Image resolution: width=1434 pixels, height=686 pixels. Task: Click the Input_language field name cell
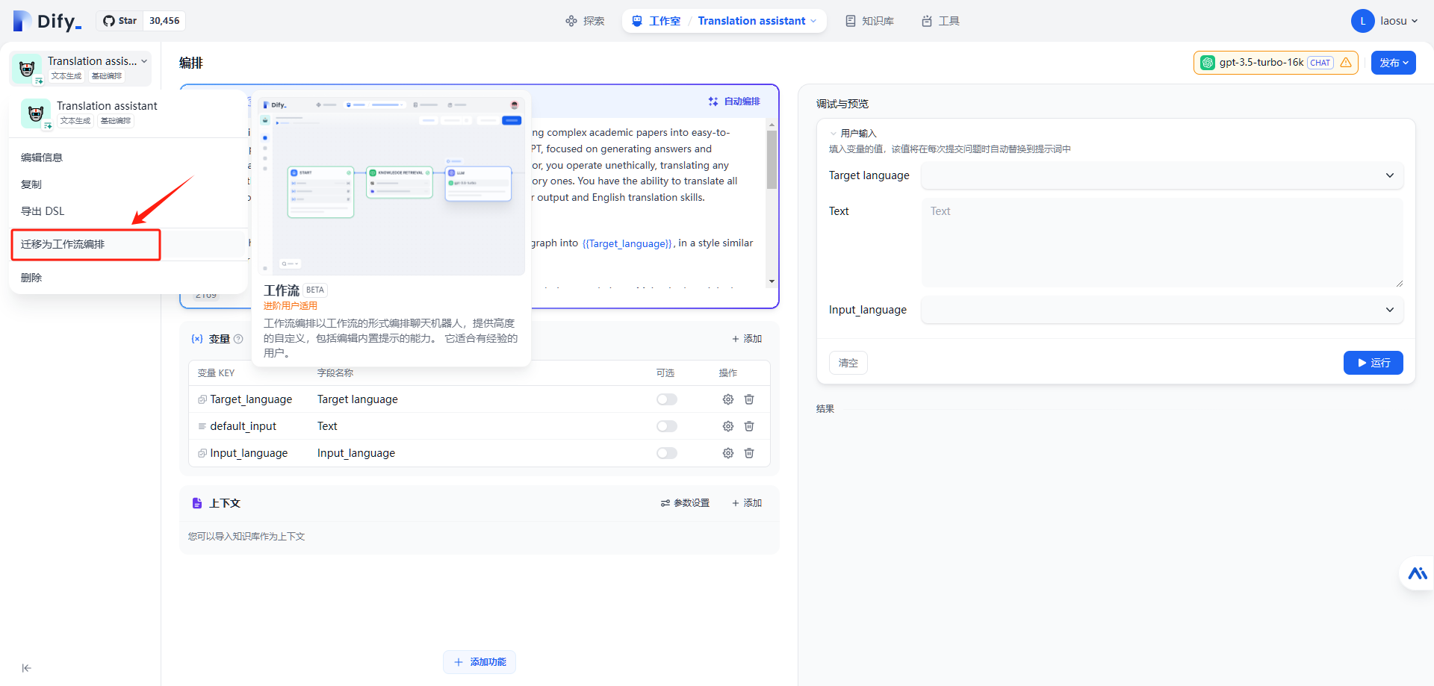tap(356, 453)
